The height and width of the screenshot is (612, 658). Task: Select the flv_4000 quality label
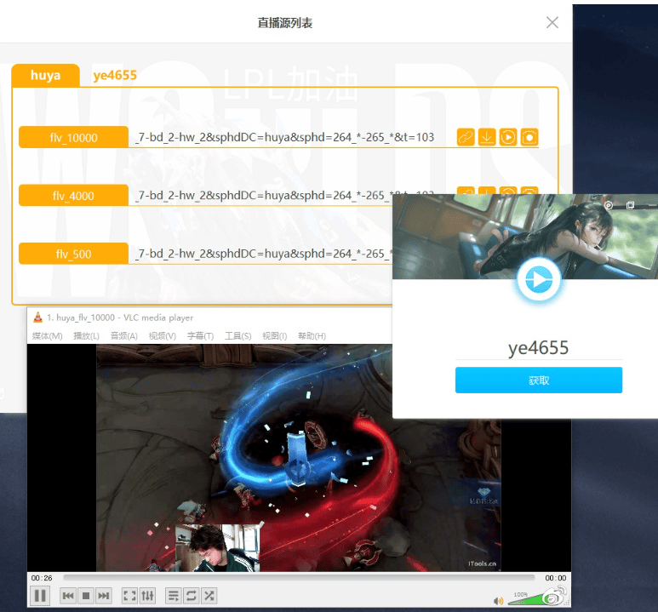[x=73, y=196]
